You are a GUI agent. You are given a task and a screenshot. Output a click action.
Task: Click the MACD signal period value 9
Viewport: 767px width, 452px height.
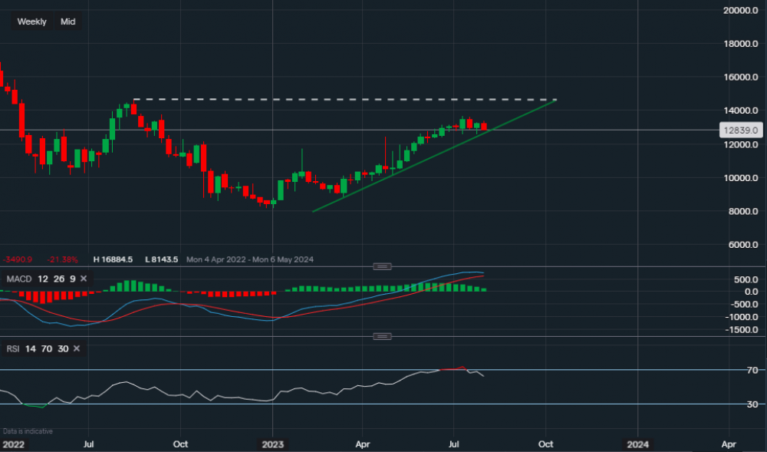click(71, 279)
